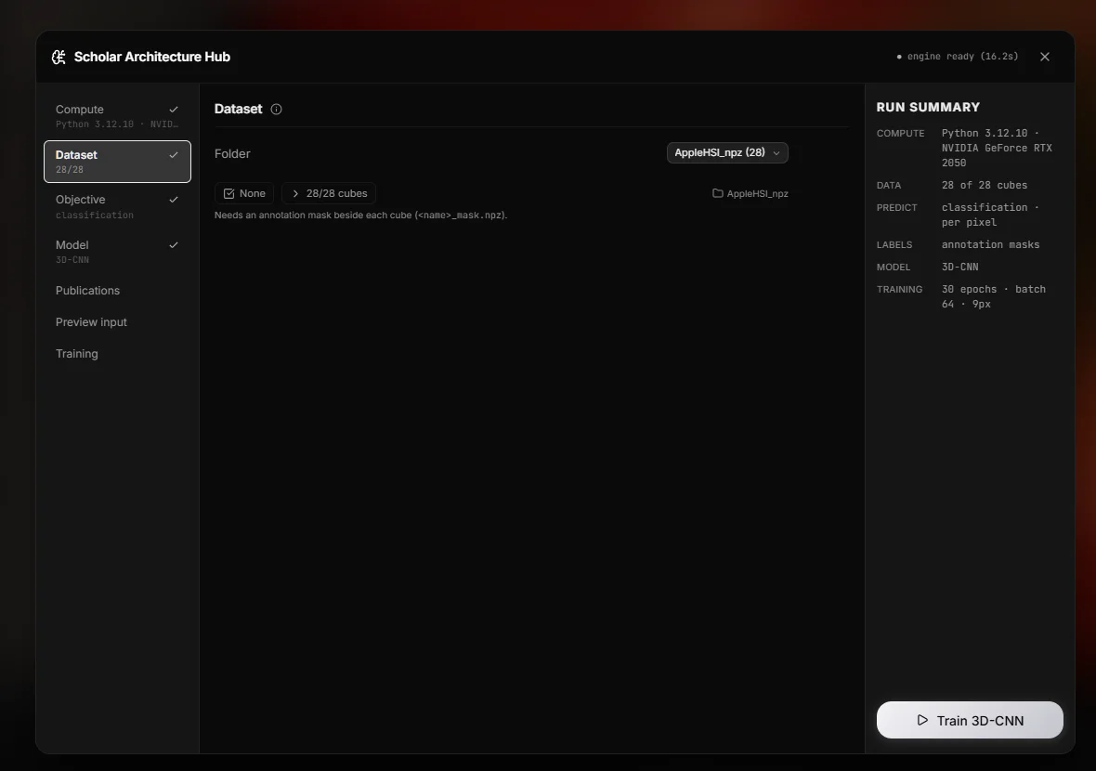Click the annotation mask requirement note
This screenshot has width=1096, height=771.
tap(360, 216)
